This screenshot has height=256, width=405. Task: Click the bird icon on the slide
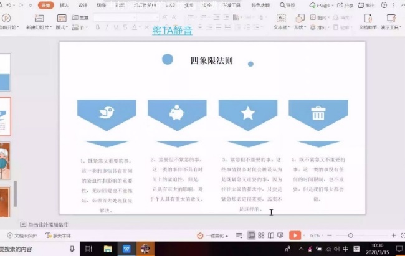pyautogui.click(x=106, y=113)
